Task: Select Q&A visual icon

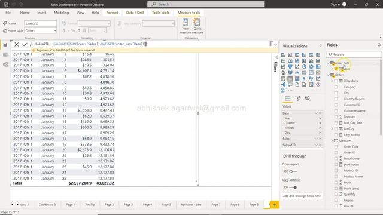Action: [x=290, y=85]
